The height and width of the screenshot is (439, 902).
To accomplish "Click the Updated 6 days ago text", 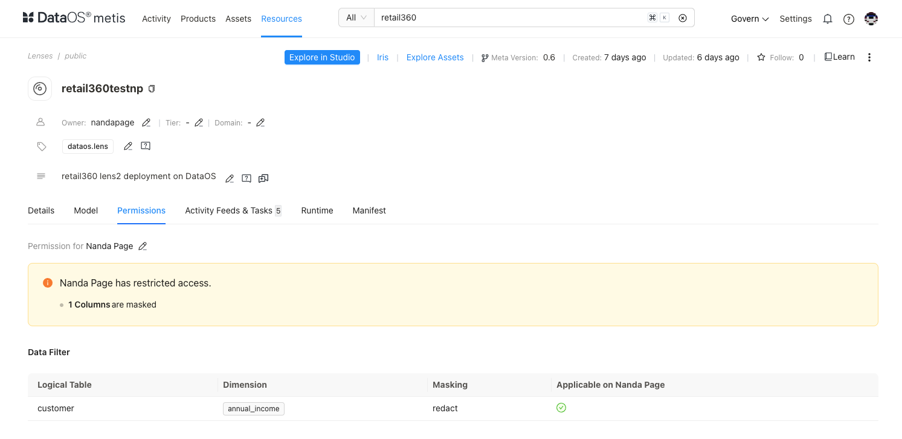I will coord(701,57).
